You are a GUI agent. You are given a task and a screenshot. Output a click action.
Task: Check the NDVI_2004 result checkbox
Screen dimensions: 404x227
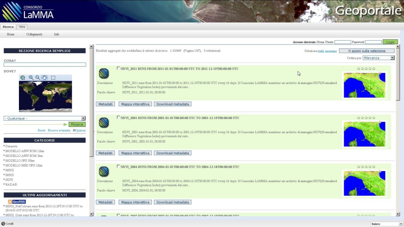click(x=118, y=166)
